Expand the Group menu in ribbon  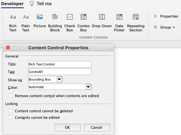(164, 28)
